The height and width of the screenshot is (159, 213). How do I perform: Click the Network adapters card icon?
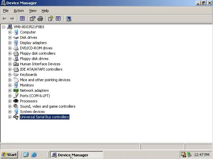pos(16,90)
